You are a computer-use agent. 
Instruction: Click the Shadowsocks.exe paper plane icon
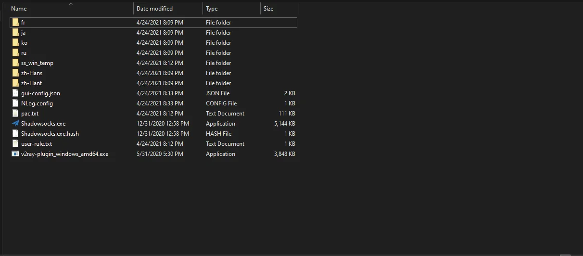15,124
